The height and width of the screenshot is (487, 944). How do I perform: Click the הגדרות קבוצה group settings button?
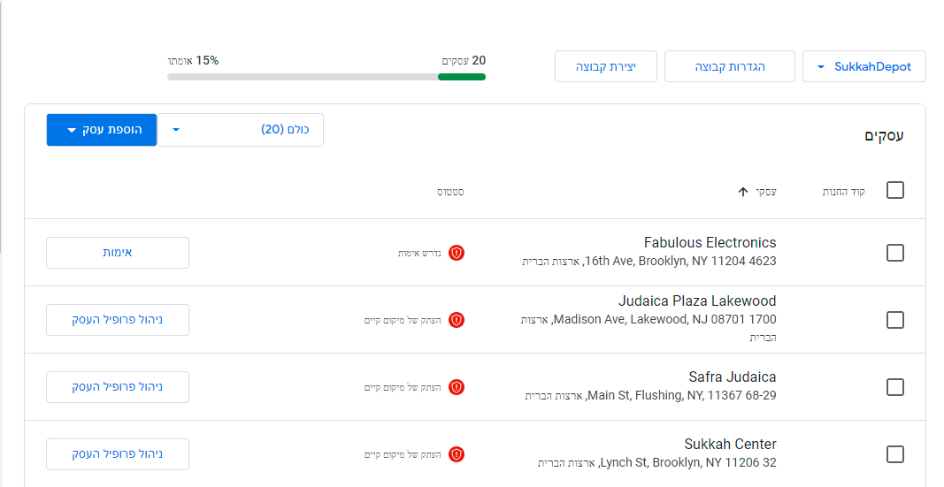click(x=729, y=67)
